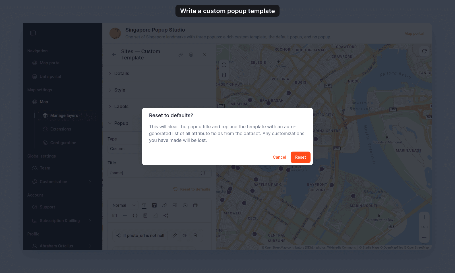Expand the Labels section
The height and width of the screenshot is (273, 455).
[x=159, y=107]
